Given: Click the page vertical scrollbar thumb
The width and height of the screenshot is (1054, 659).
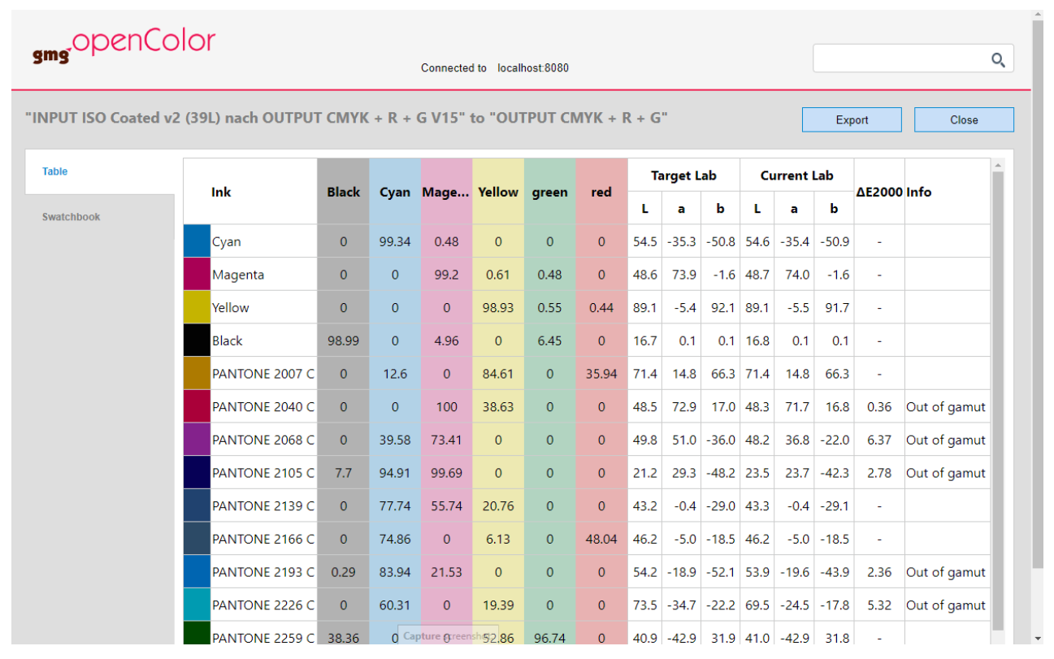Looking at the screenshot, I should pos(1038,294).
